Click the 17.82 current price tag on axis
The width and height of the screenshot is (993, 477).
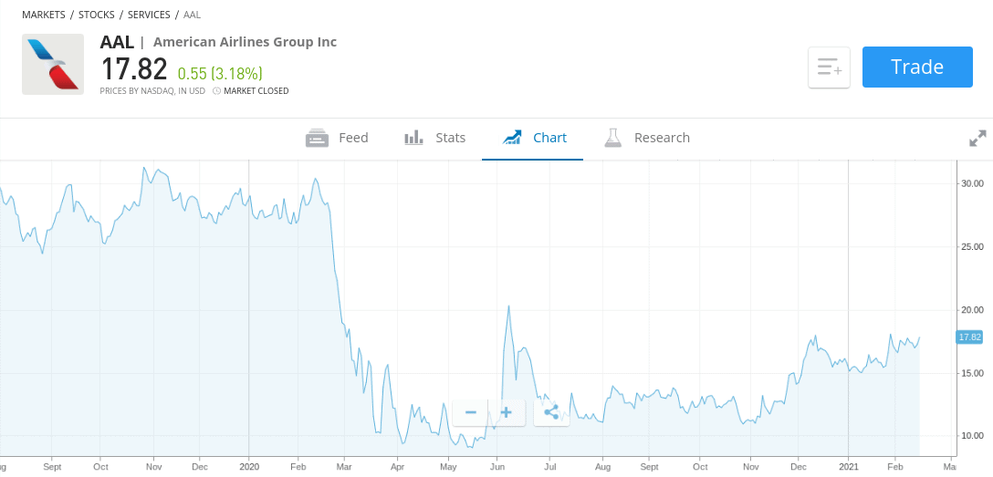969,337
